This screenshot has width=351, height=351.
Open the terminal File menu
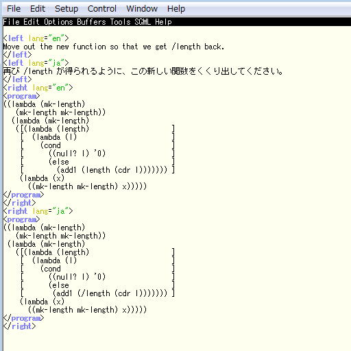14,9
